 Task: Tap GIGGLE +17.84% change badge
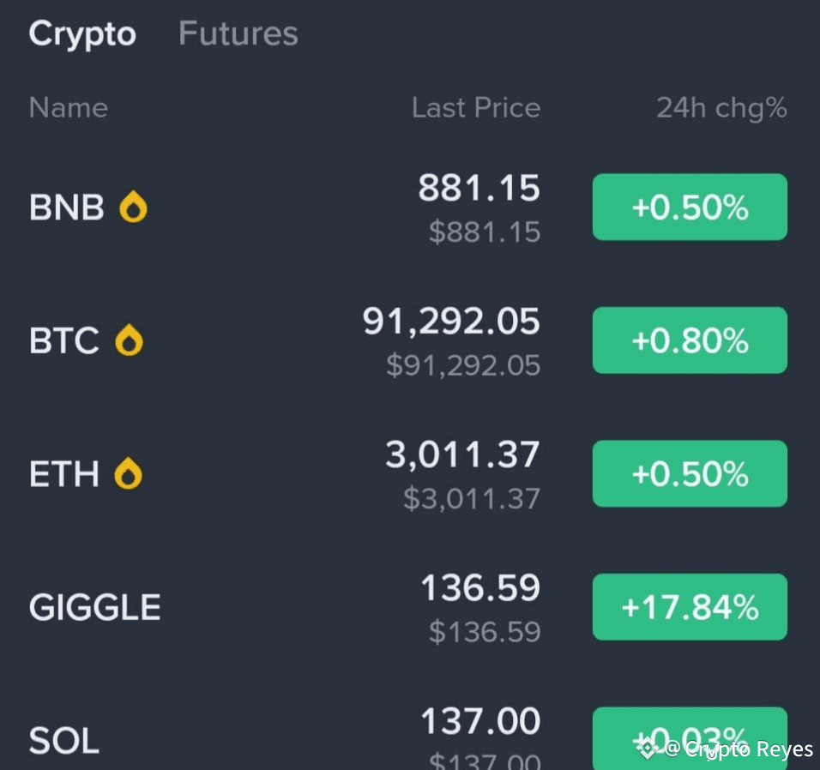690,607
